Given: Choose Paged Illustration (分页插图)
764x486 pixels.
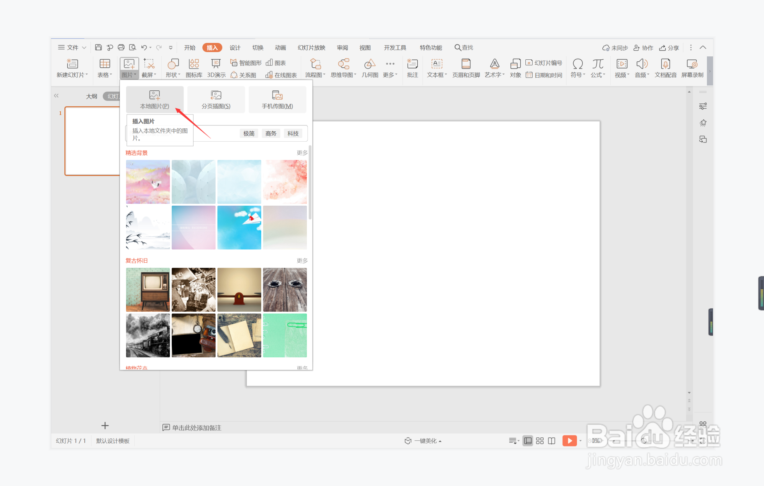Looking at the screenshot, I should [x=216, y=100].
